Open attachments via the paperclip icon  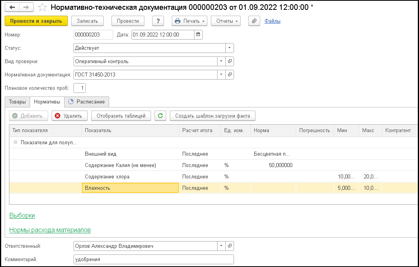pyautogui.click(x=254, y=21)
